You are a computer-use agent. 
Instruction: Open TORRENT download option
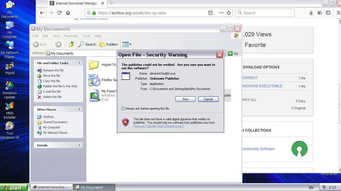pos(250,78)
